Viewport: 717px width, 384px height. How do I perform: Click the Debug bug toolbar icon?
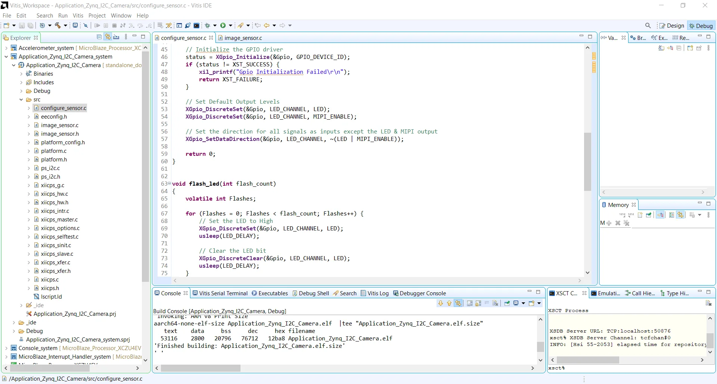point(208,25)
